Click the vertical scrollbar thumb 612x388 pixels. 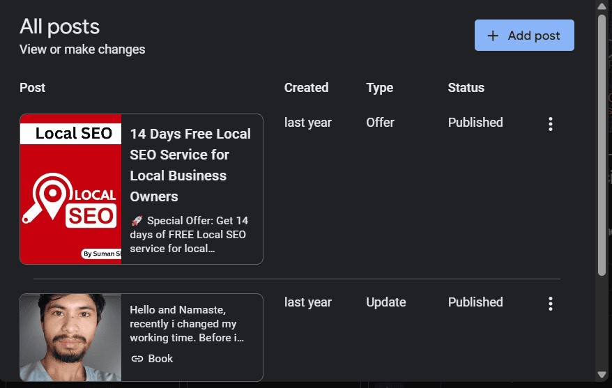602,146
